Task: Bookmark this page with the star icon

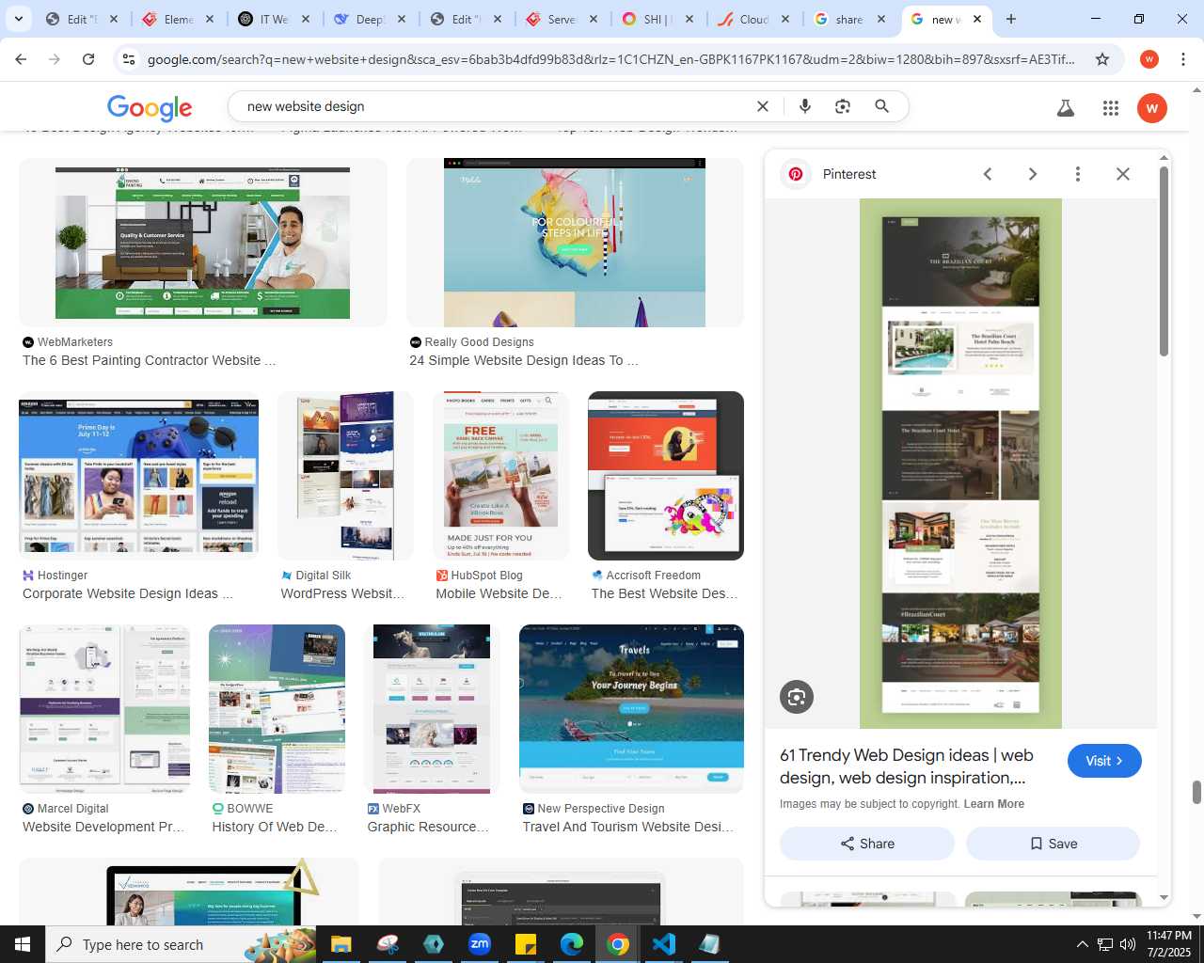Action: coord(1102,59)
